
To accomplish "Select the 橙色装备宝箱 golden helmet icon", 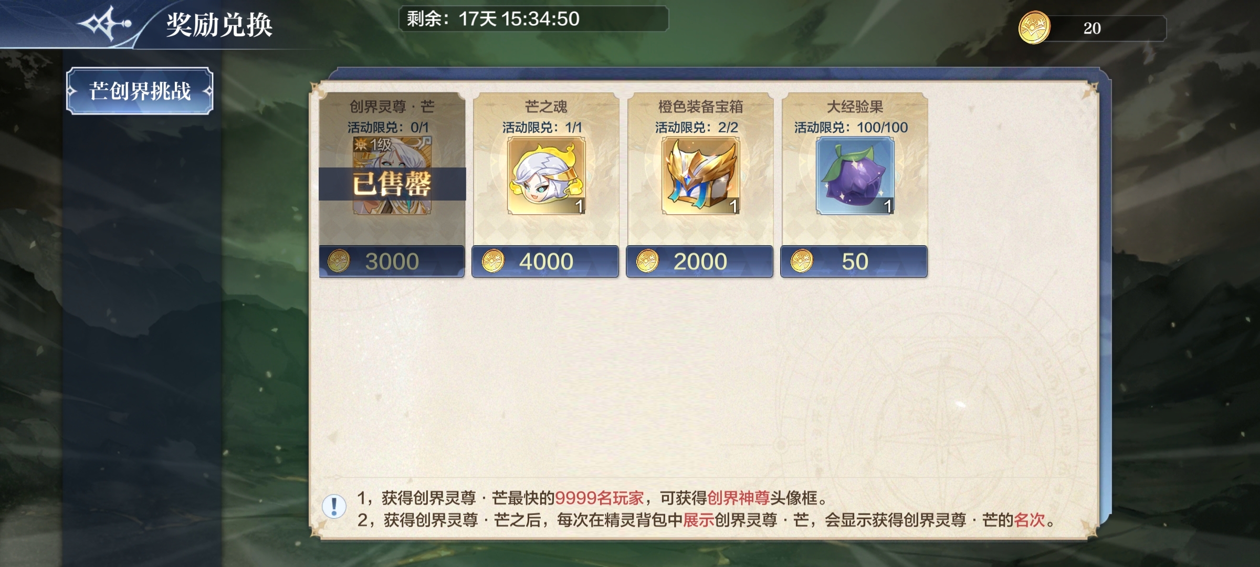I will [x=700, y=176].
